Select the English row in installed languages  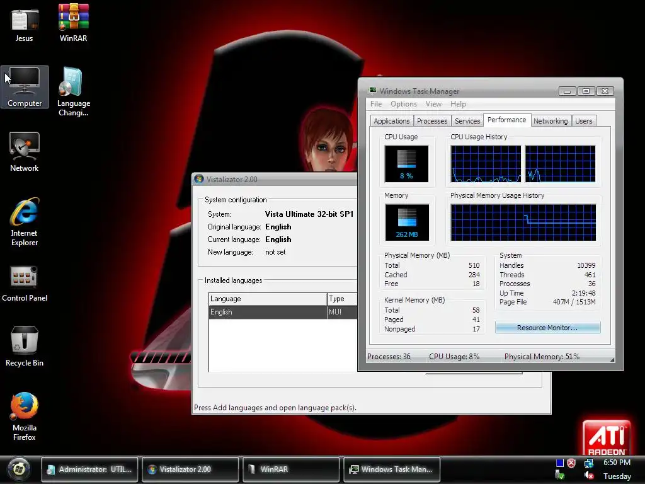tap(283, 312)
